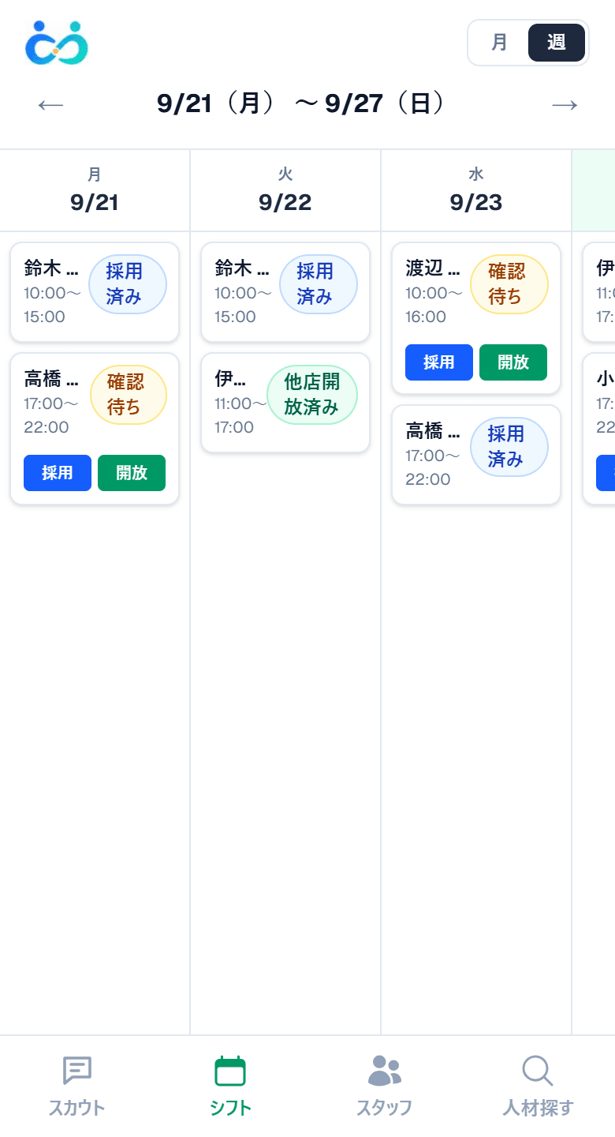Select the week range title 9/21〜9/27
The height and width of the screenshot is (1137, 615).
(300, 103)
